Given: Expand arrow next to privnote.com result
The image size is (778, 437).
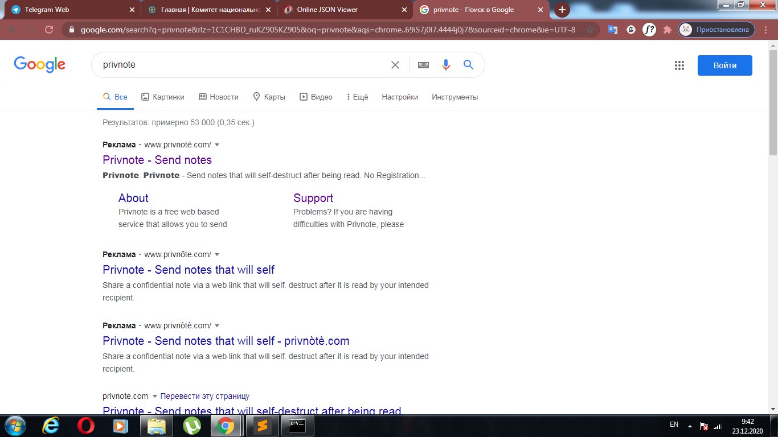Looking at the screenshot, I should (154, 397).
